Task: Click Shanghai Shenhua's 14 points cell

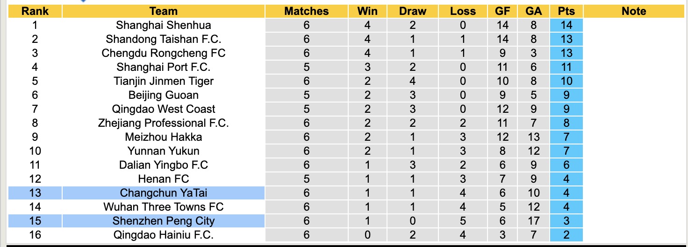Action: (566, 25)
